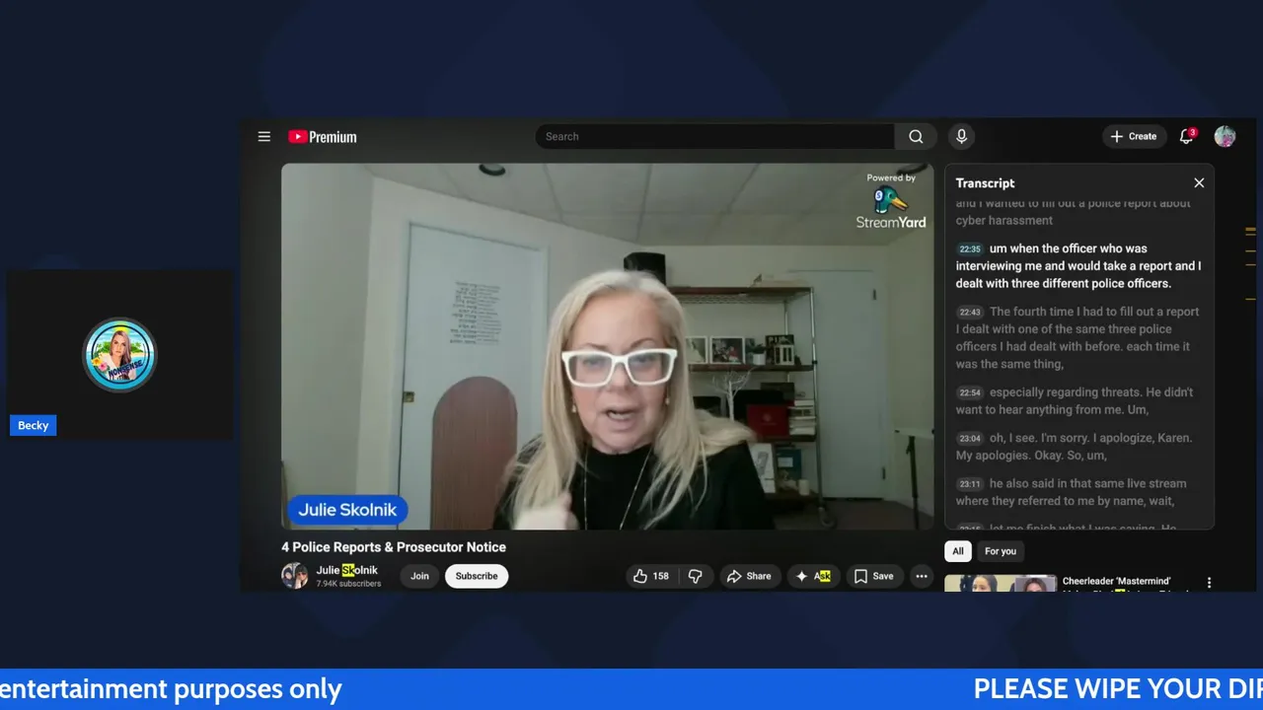
Task: Open more actions three-dot menu
Action: click(x=921, y=576)
